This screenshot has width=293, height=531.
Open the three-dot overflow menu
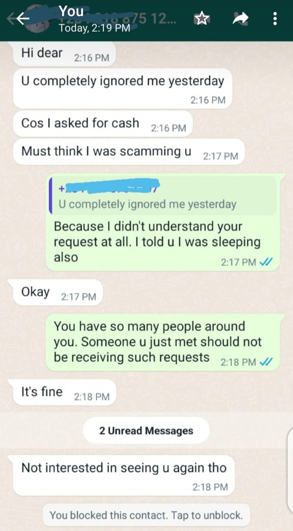pyautogui.click(x=276, y=18)
